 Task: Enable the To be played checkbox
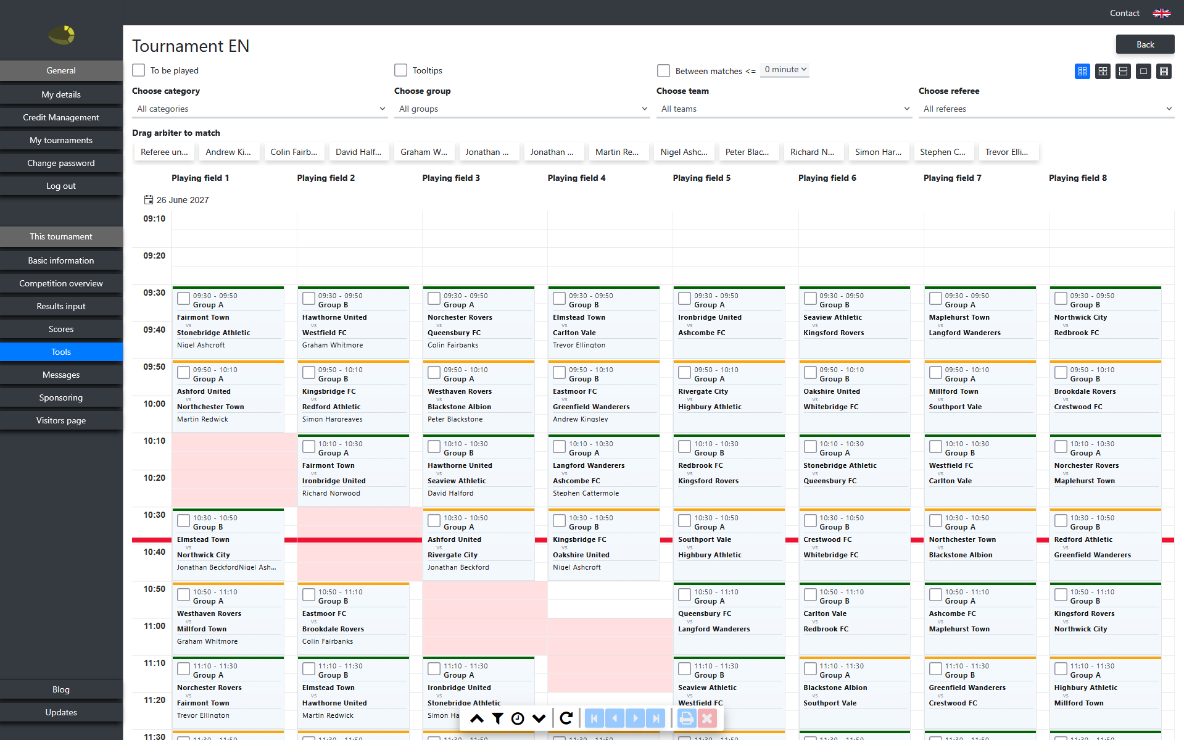coord(139,70)
